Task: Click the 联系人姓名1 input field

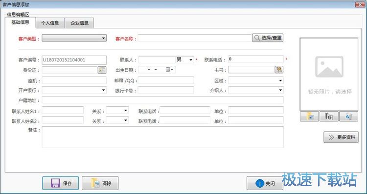Action: tap(63, 110)
